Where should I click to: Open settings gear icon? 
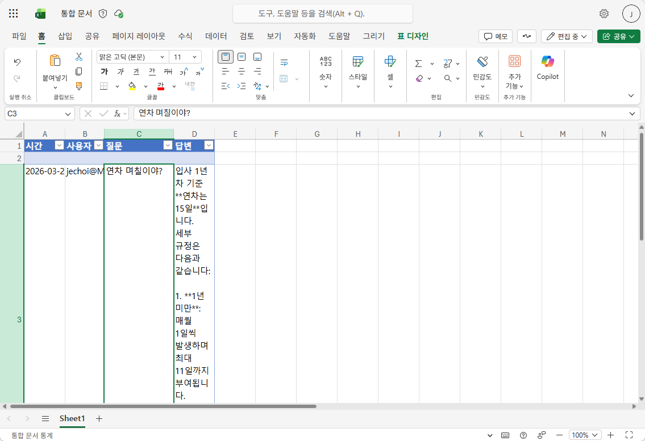pos(604,14)
